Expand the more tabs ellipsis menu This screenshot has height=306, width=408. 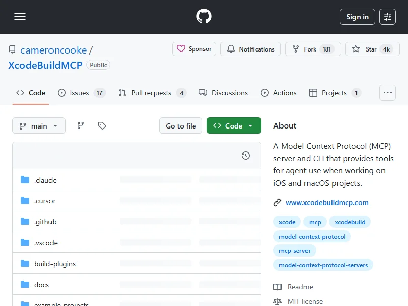[x=388, y=93]
